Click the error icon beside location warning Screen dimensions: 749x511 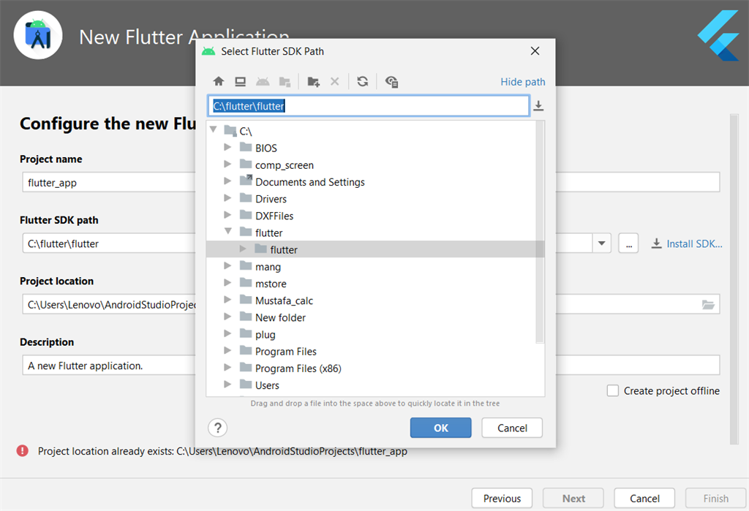pos(23,450)
